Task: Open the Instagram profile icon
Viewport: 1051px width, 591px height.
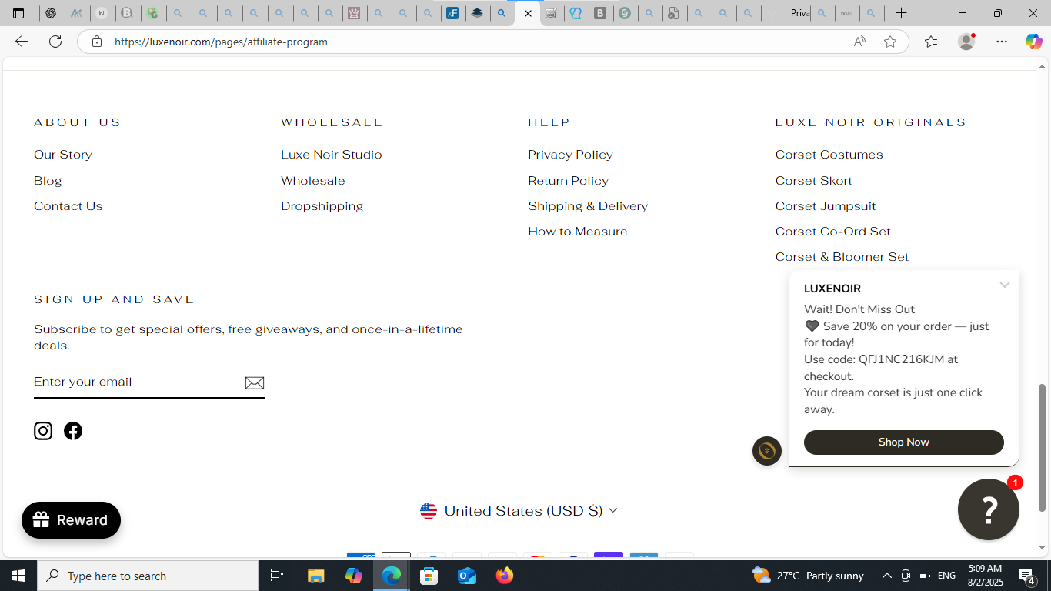Action: 43,431
